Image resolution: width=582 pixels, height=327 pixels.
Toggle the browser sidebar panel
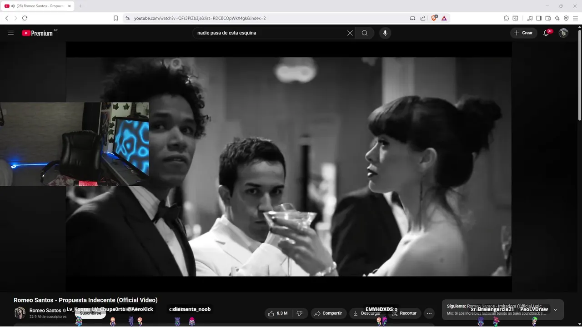539,18
